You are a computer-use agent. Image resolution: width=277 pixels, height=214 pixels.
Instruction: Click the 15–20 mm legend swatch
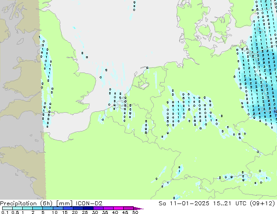pos(68,208)
